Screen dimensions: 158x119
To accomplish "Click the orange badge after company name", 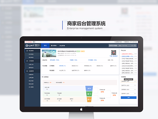I will 83,51.
